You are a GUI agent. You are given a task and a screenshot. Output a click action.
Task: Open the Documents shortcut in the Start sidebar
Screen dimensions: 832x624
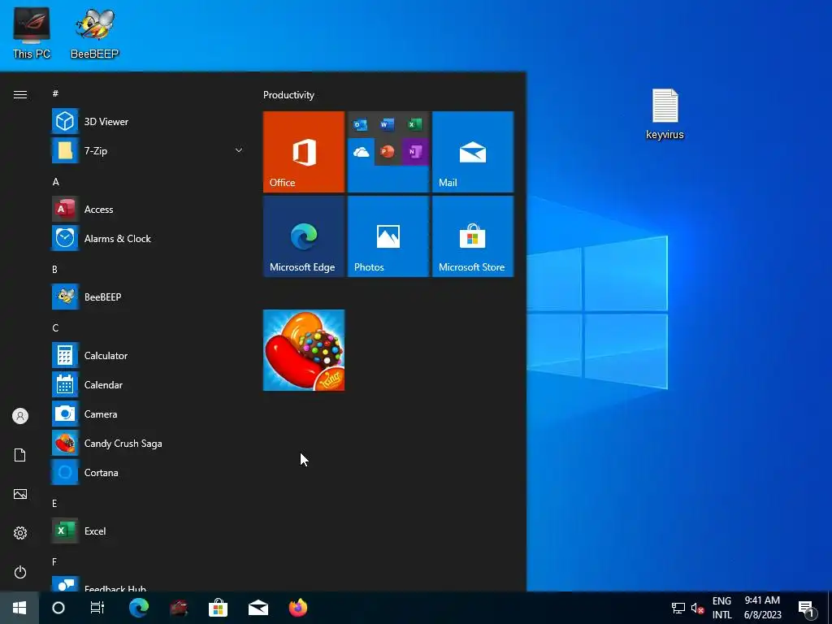point(20,455)
